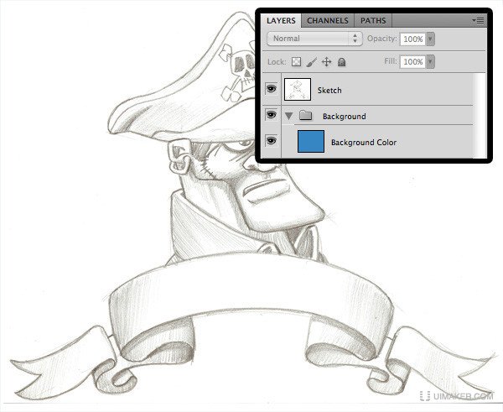Collapse the Background group triangle
Image resolution: width=503 pixels, height=412 pixels.
pyautogui.click(x=289, y=116)
